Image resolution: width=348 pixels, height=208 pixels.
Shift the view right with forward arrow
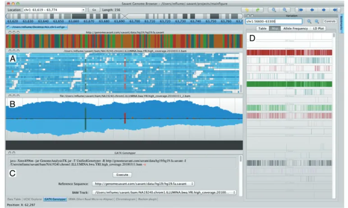coord(324,10)
